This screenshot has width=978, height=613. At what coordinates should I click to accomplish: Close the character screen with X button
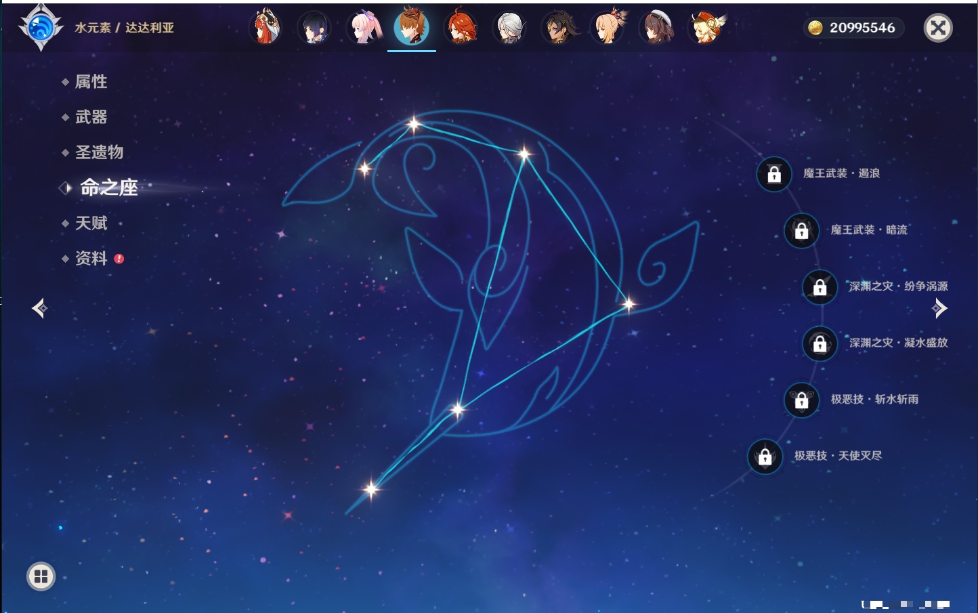click(938, 28)
